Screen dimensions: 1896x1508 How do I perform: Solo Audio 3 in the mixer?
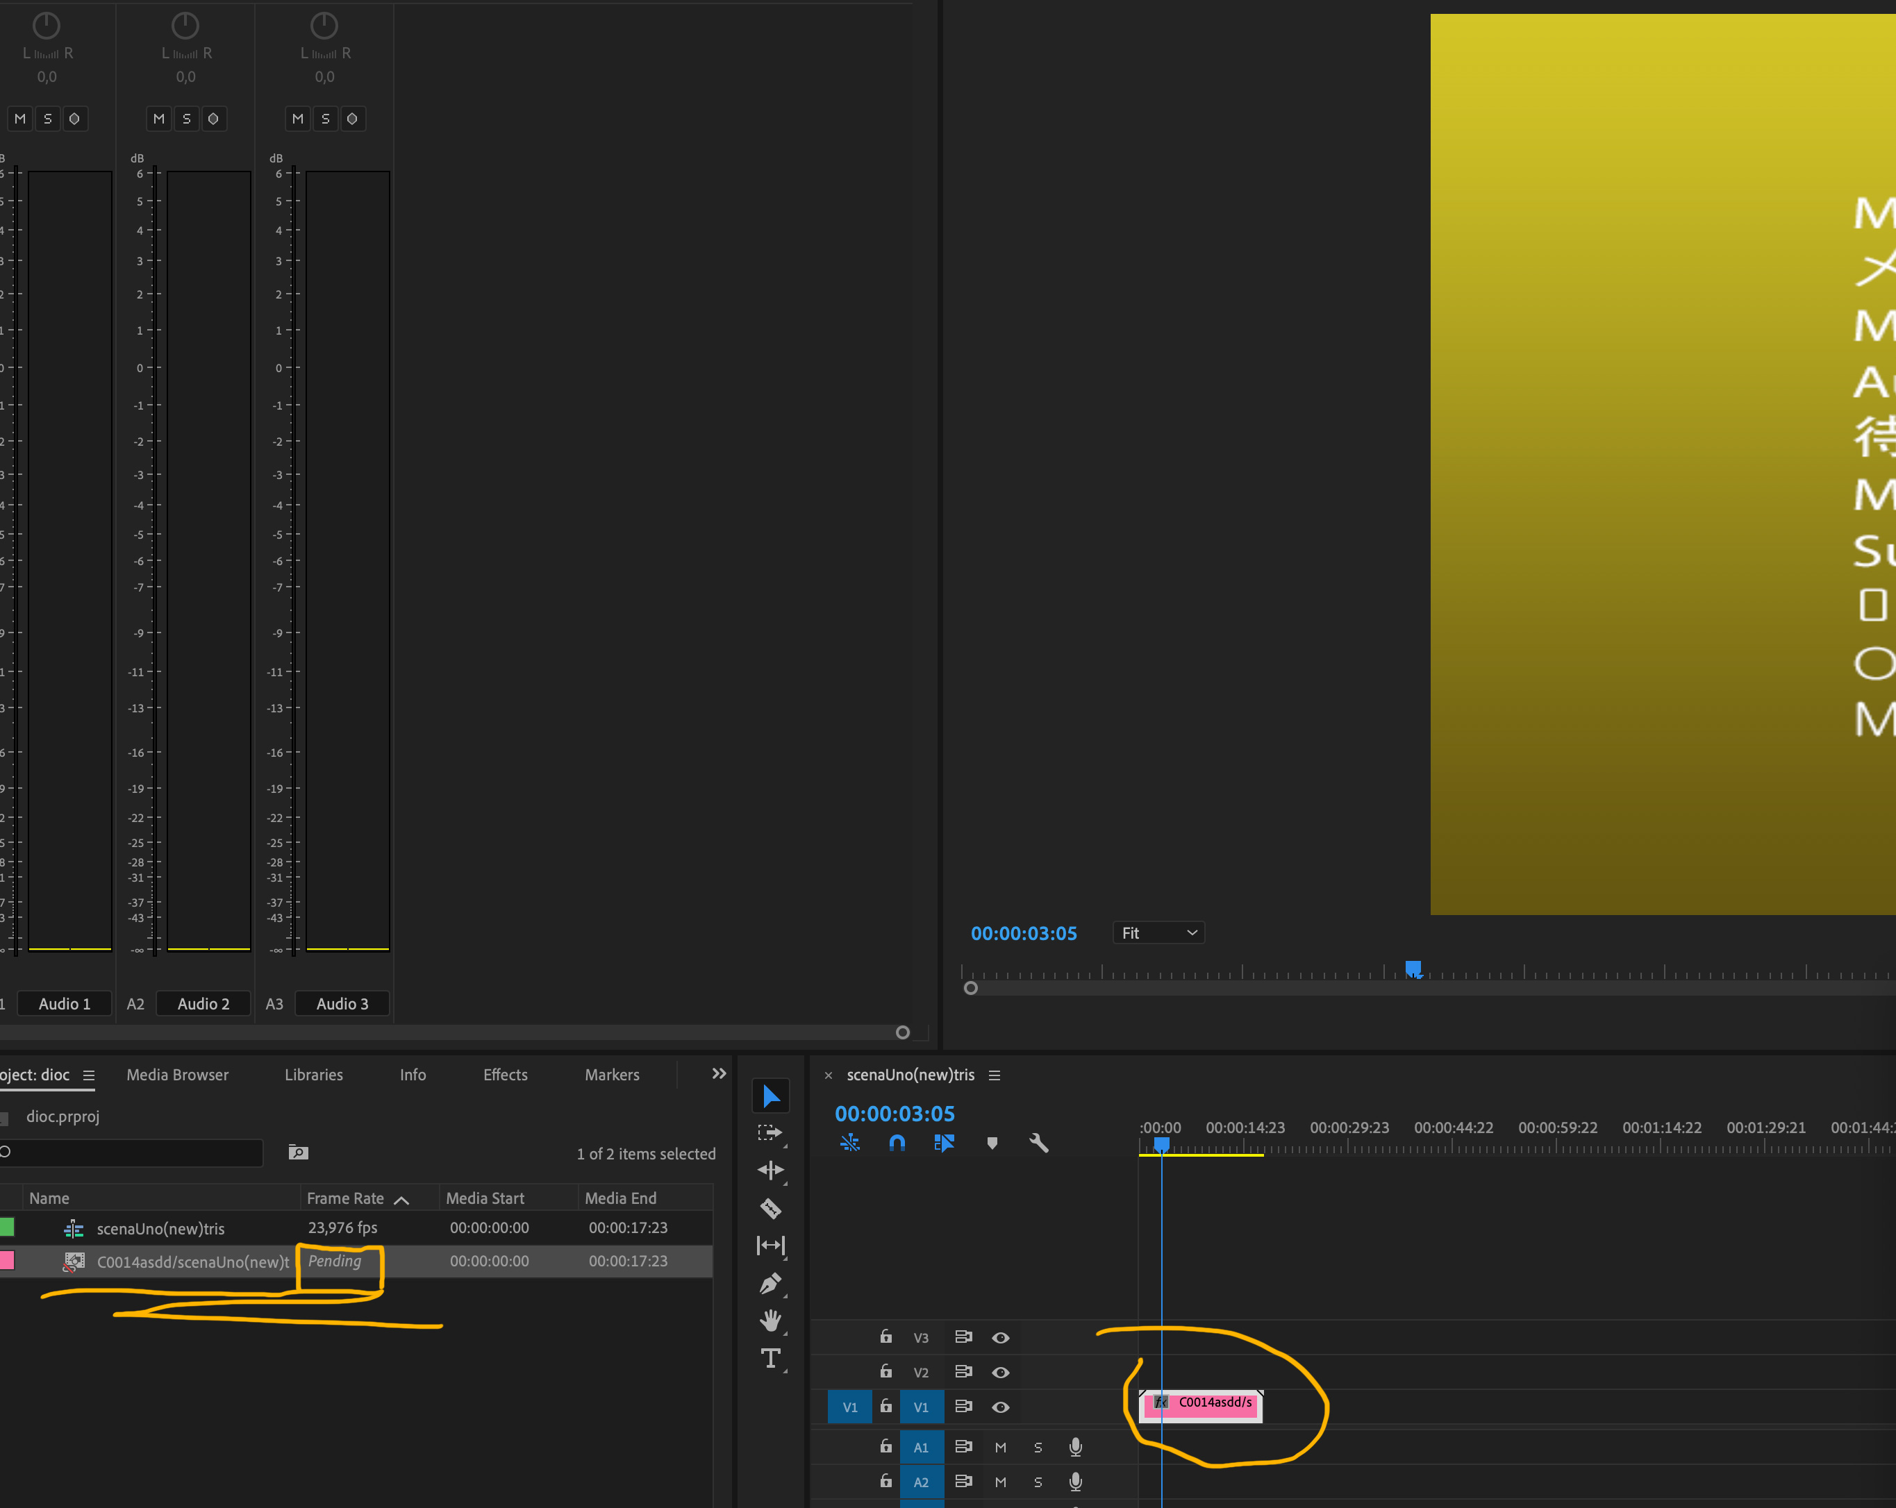tap(326, 119)
